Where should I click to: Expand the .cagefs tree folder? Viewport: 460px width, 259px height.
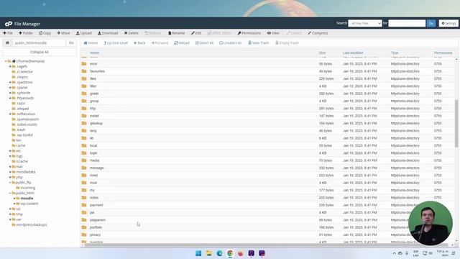(x=10, y=67)
